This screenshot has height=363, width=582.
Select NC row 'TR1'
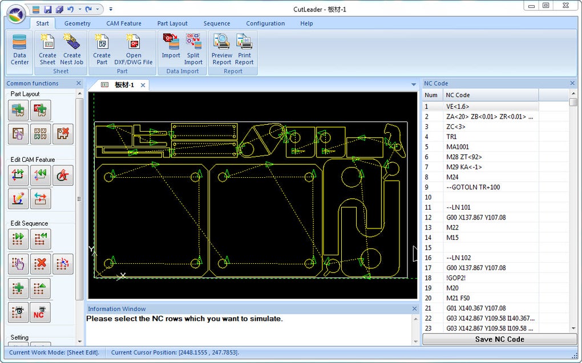point(480,137)
